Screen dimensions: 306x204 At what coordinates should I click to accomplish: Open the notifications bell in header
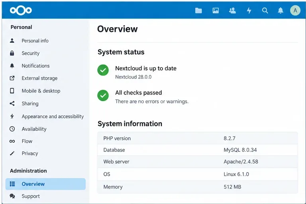[280, 10]
